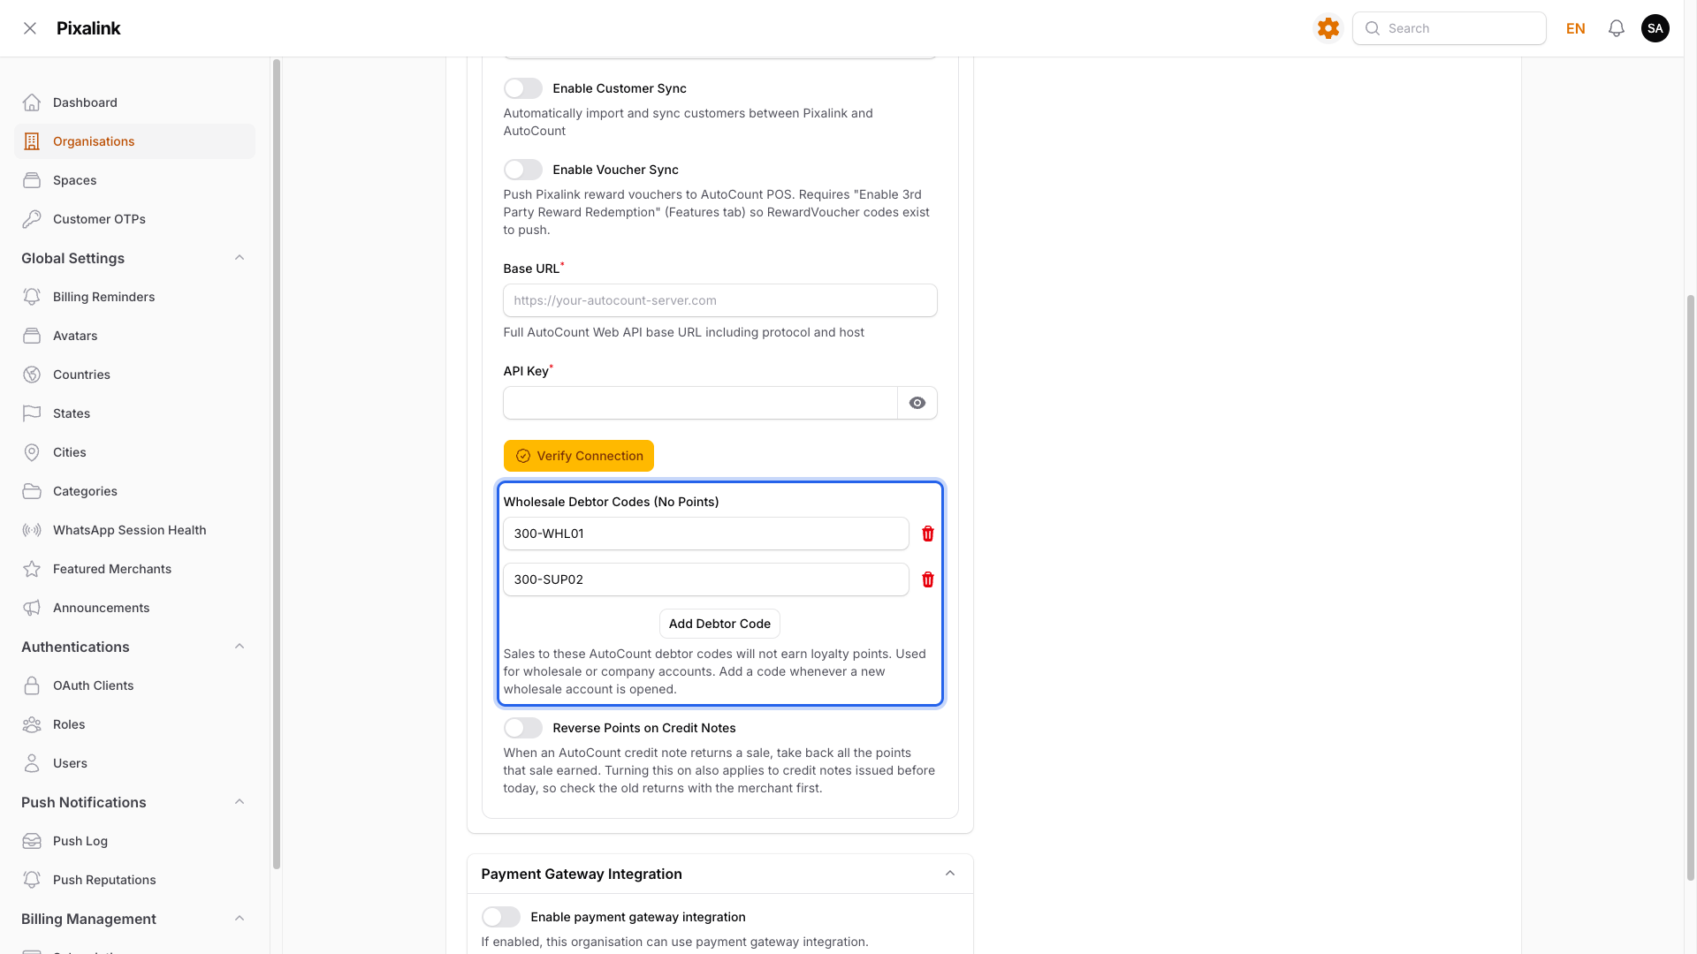Delete the 300-WHL01 debtor code
Viewport: 1697px width, 954px height.
coord(928,534)
